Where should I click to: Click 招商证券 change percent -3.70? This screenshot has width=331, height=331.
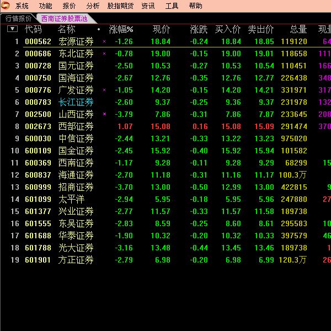[124, 187]
